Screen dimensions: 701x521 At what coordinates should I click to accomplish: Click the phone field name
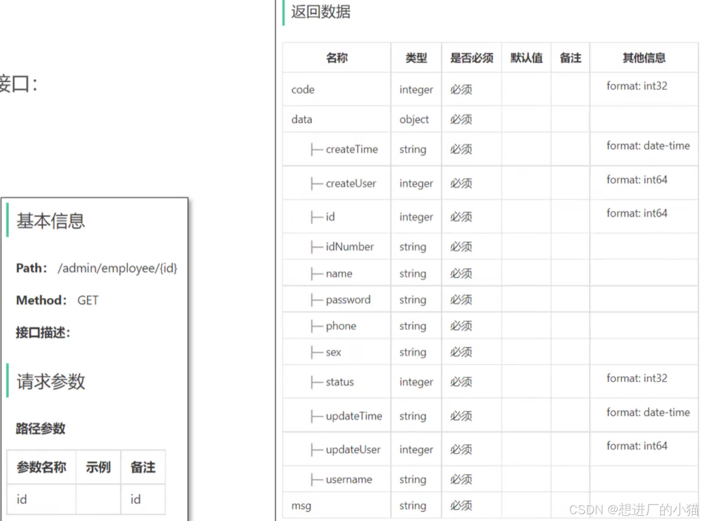click(x=341, y=326)
